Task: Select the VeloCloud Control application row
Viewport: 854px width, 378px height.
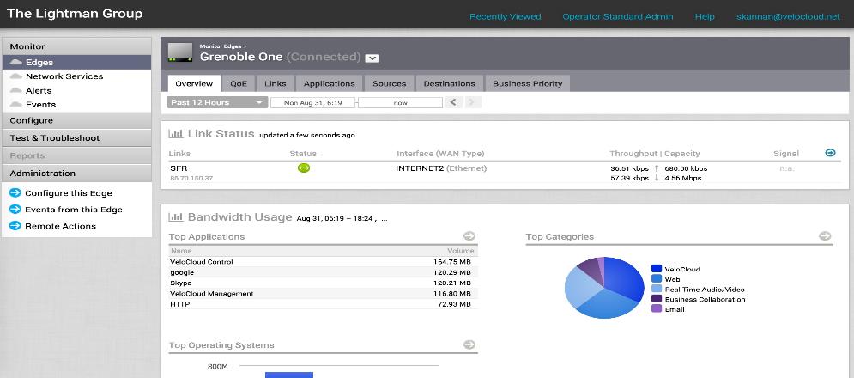Action: pyautogui.click(x=323, y=262)
